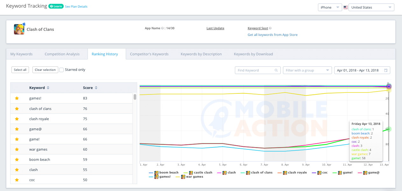
Task: Click the Last Update link
Action: point(215,28)
